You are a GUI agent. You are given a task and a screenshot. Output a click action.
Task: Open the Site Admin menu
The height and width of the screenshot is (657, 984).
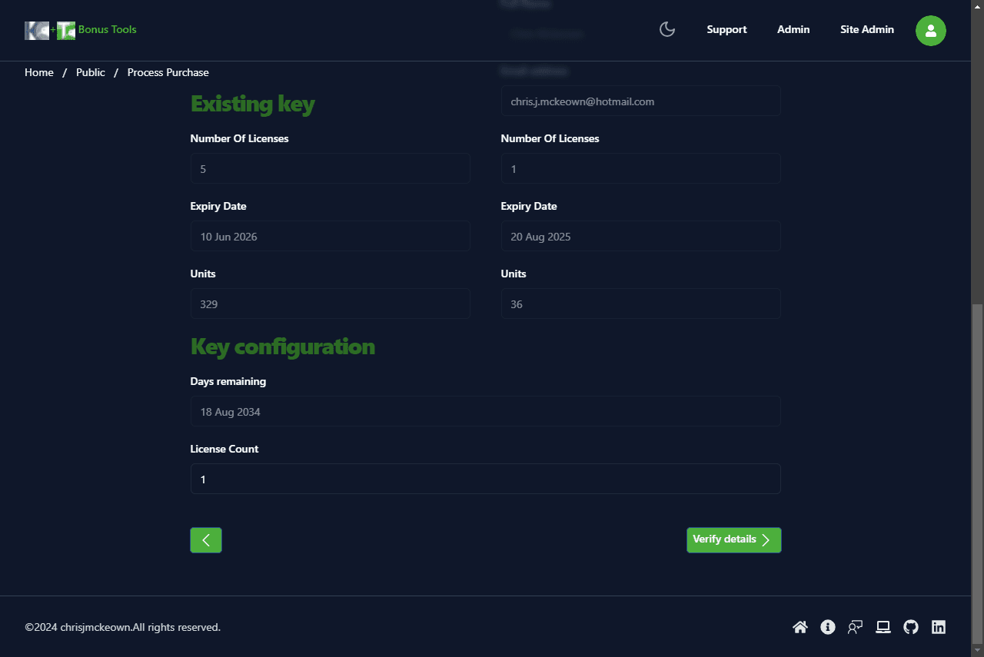[867, 30]
